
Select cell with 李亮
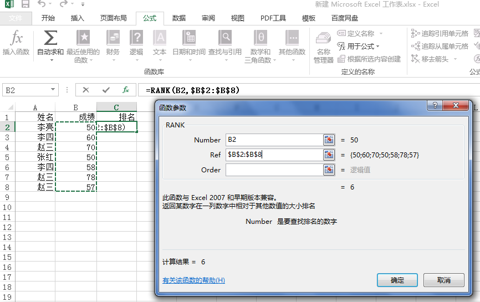coord(35,127)
